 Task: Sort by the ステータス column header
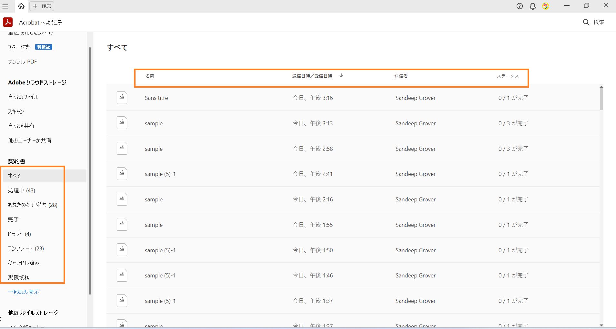pyautogui.click(x=508, y=76)
